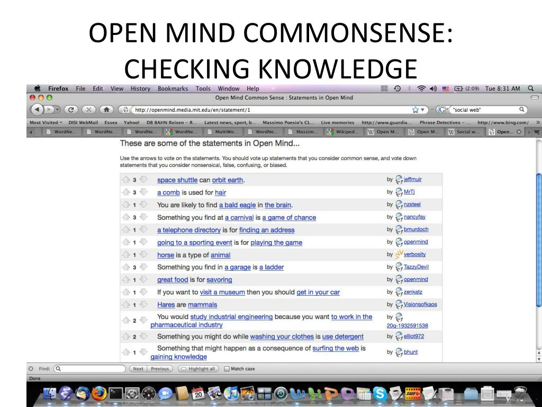Click the 'gaining knowledge' link
542x407 pixels.
point(179,357)
